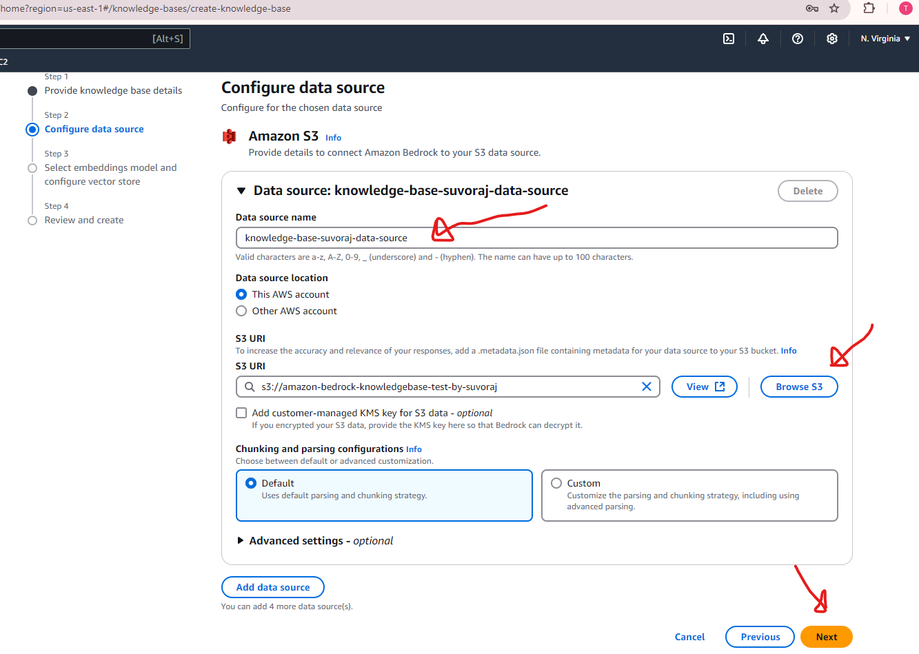919x654 pixels.
Task: Expand the Advanced settings section
Action: pos(240,541)
